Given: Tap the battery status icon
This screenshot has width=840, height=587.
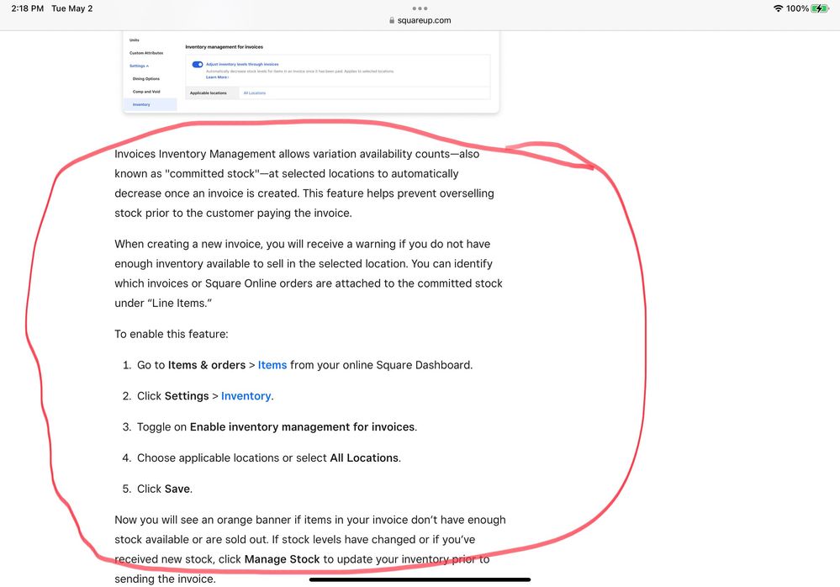Looking at the screenshot, I should (820, 8).
